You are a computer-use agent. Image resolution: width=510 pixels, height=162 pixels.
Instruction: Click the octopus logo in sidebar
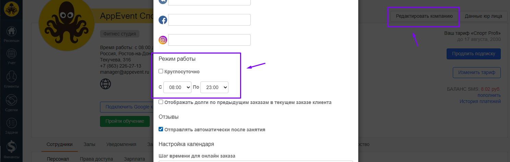(11, 8)
